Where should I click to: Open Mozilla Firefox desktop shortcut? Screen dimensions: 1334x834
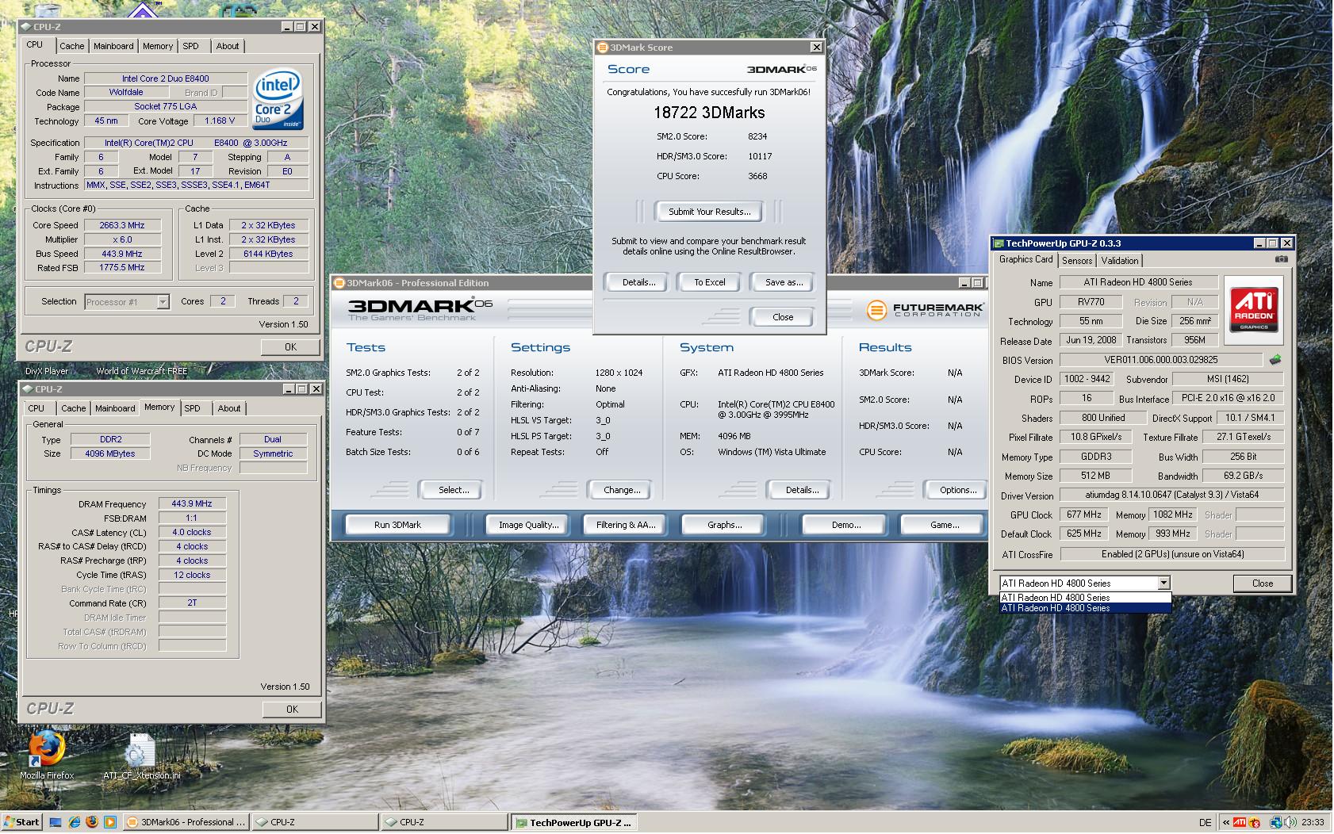click(47, 754)
